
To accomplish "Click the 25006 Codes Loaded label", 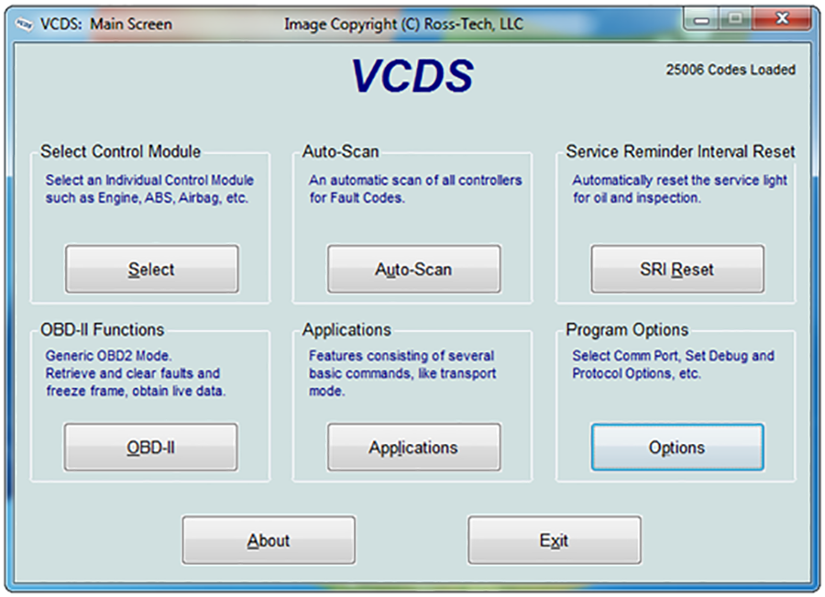I will [731, 69].
